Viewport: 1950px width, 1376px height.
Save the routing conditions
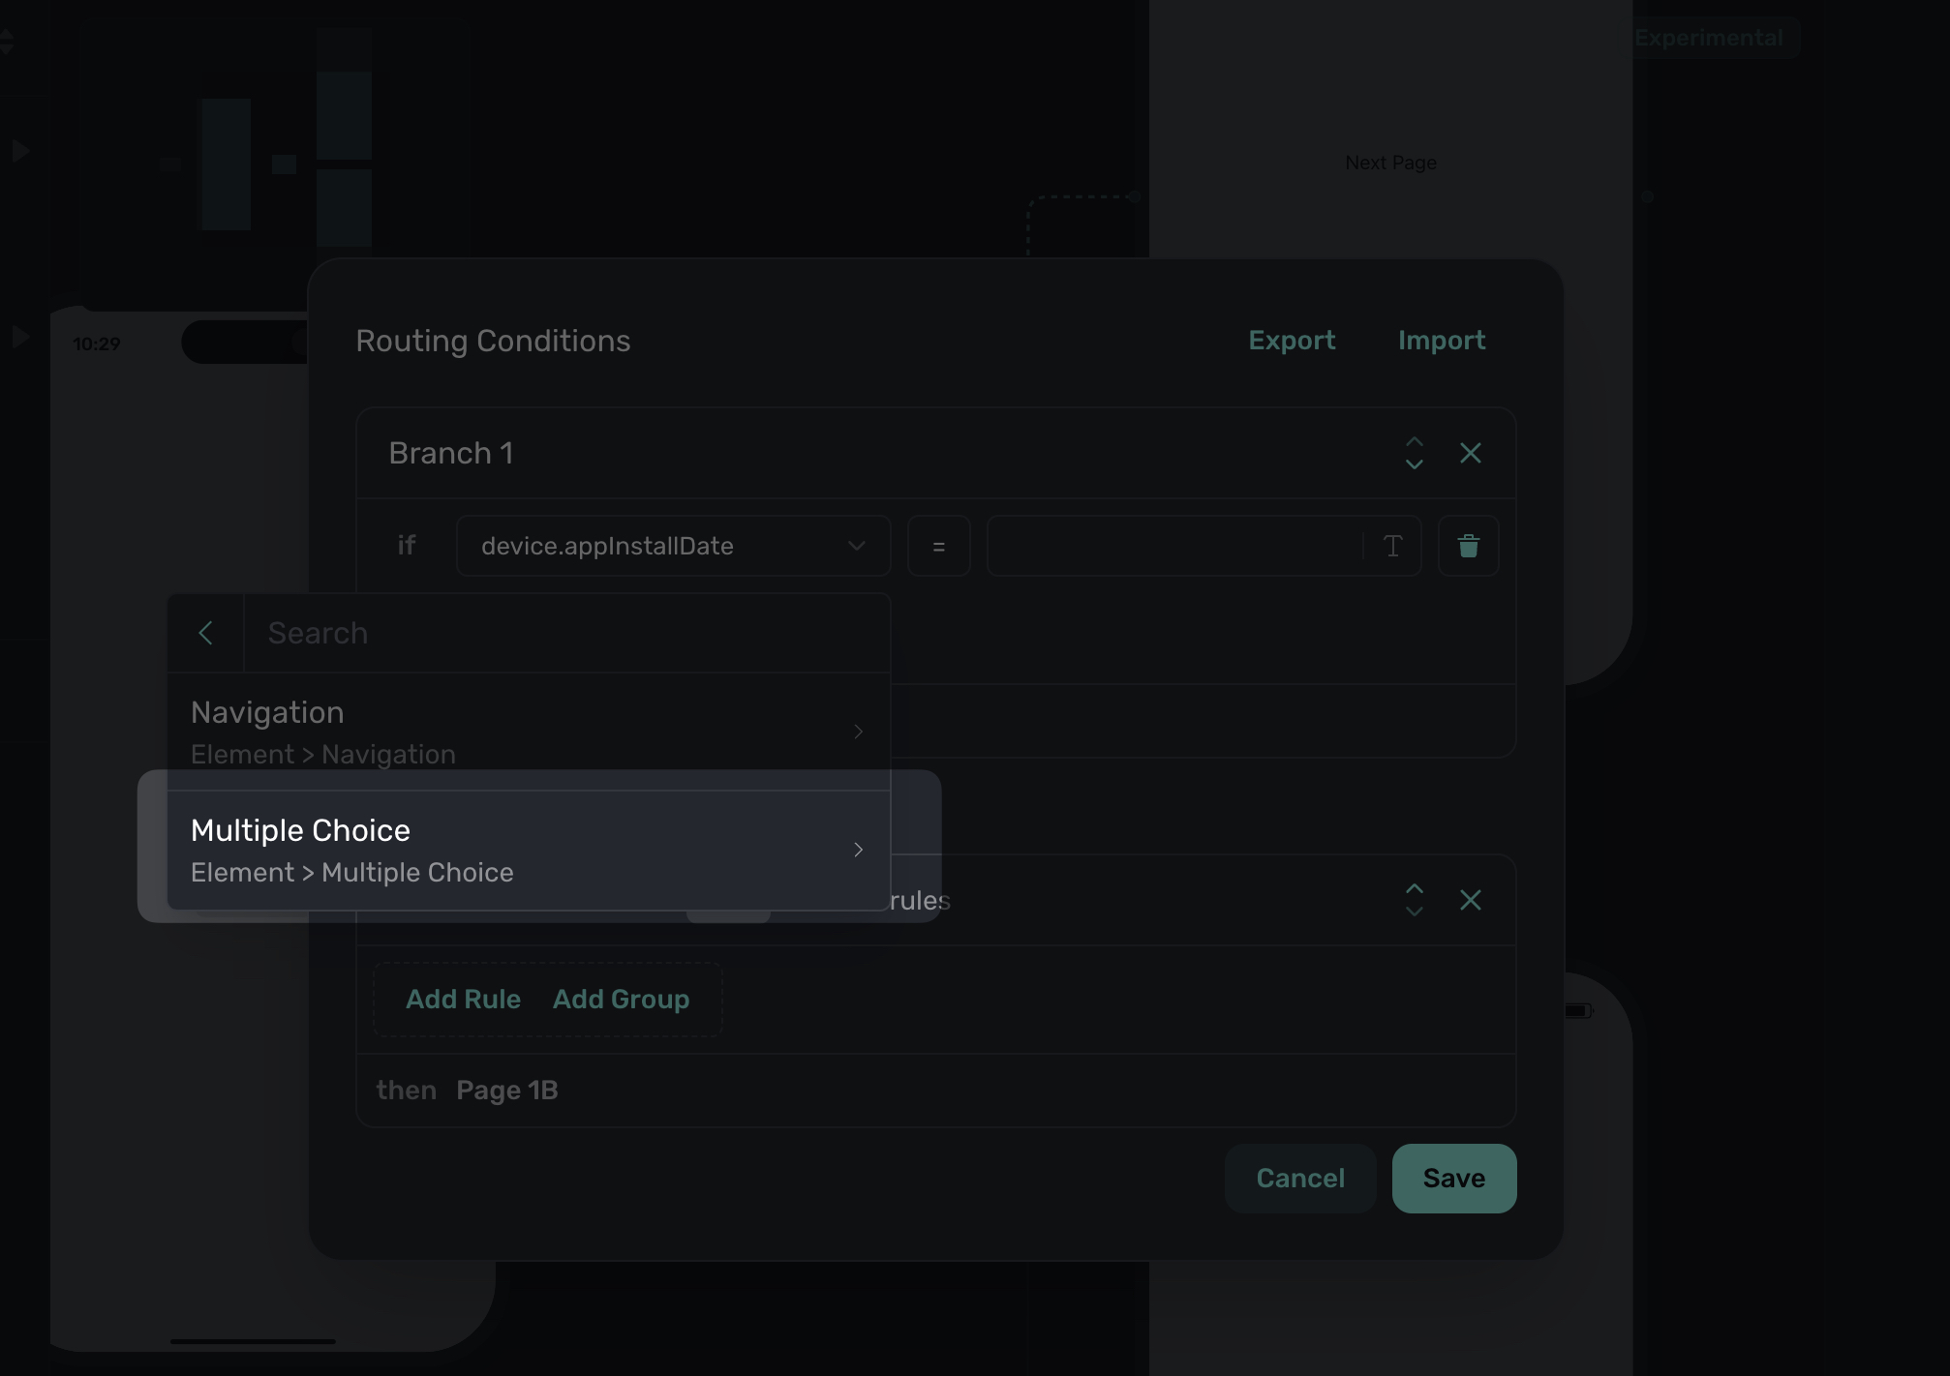pos(1453,1178)
